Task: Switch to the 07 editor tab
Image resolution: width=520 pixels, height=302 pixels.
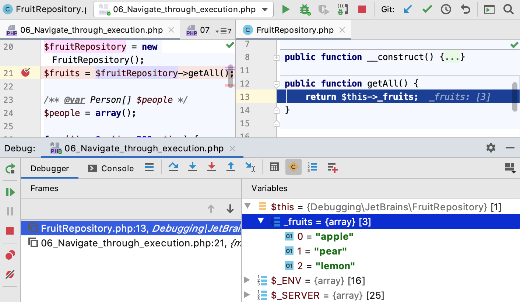Action: point(198,30)
